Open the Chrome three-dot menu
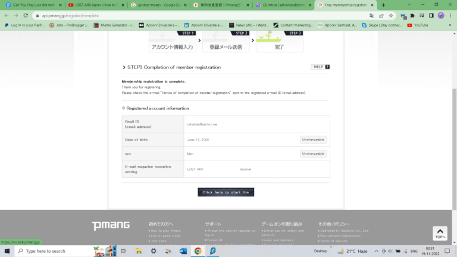457x257 pixels. click(x=450, y=15)
